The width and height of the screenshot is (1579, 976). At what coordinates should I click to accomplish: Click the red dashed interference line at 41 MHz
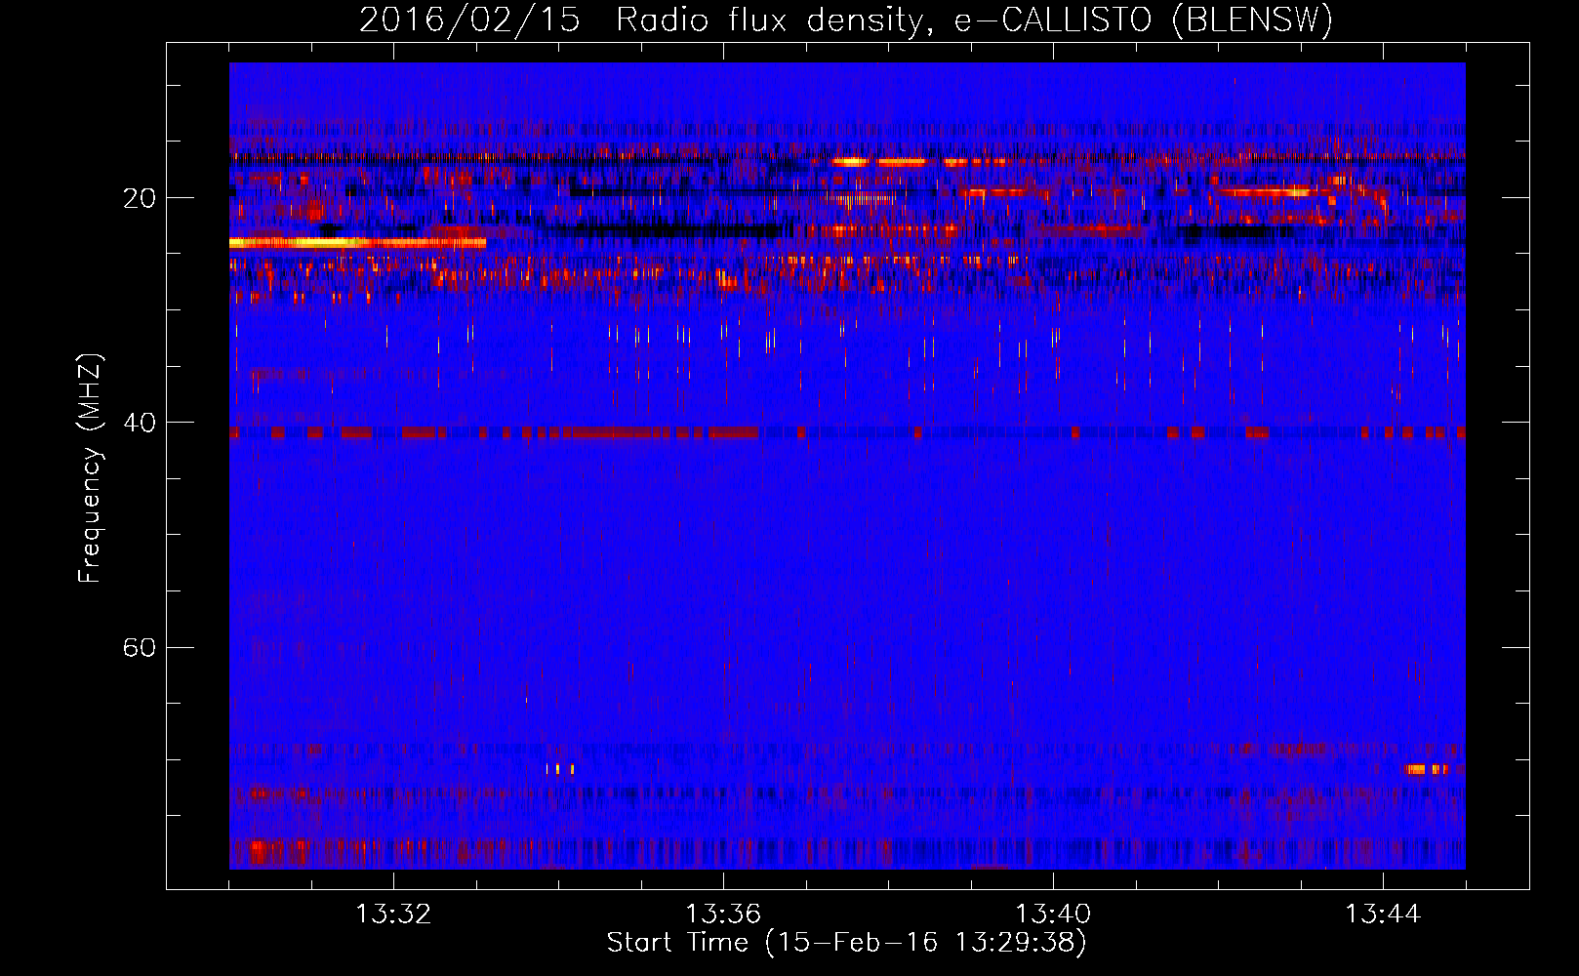847,432
